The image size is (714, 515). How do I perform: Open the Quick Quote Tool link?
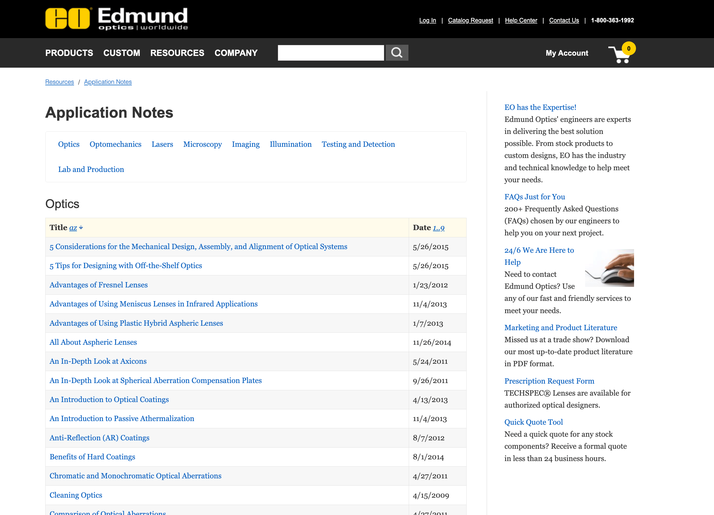click(x=533, y=422)
